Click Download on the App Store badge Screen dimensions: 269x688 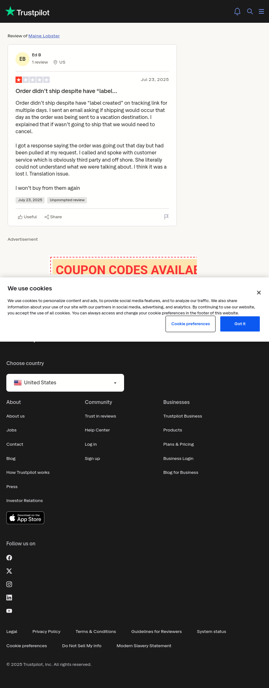pyautogui.click(x=25, y=518)
